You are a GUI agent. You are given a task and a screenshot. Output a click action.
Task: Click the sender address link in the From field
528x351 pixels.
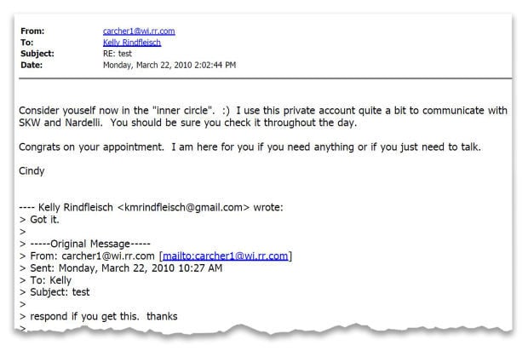tap(138, 32)
